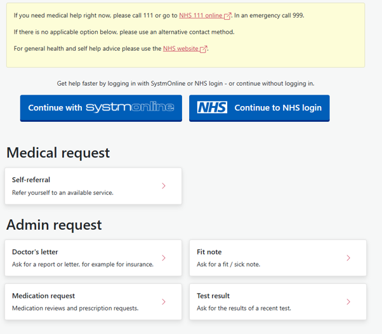Open the Self-referral request option
382x334 pixels.
(93, 186)
